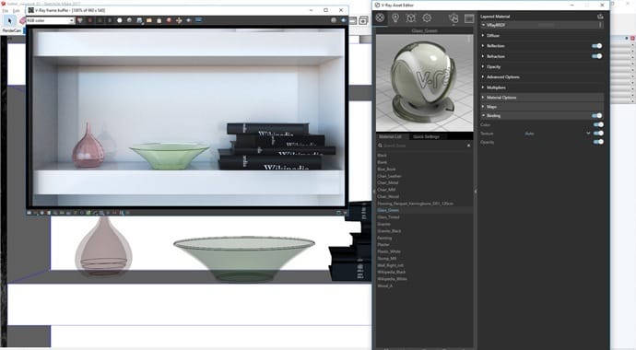The image size is (636, 350).
Task: View the red channel in frame buffer
Action: (x=90, y=20)
